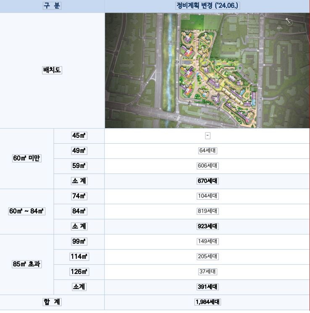Click the 670세대 subtotal value
Screen dimensions: 310x313
coord(208,181)
